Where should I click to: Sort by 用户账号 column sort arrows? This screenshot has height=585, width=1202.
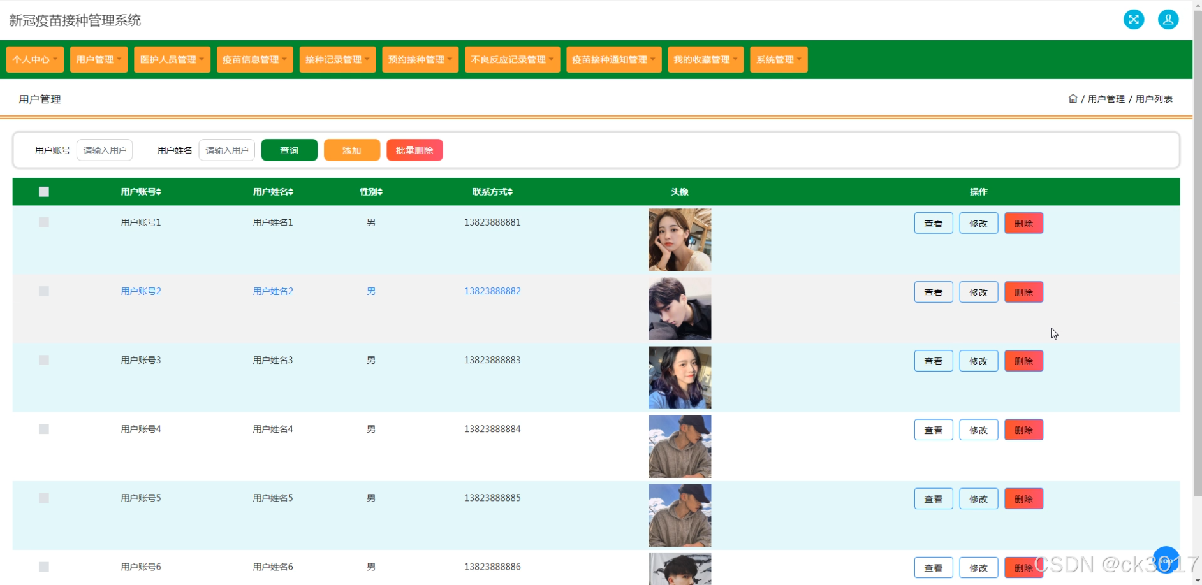point(159,192)
